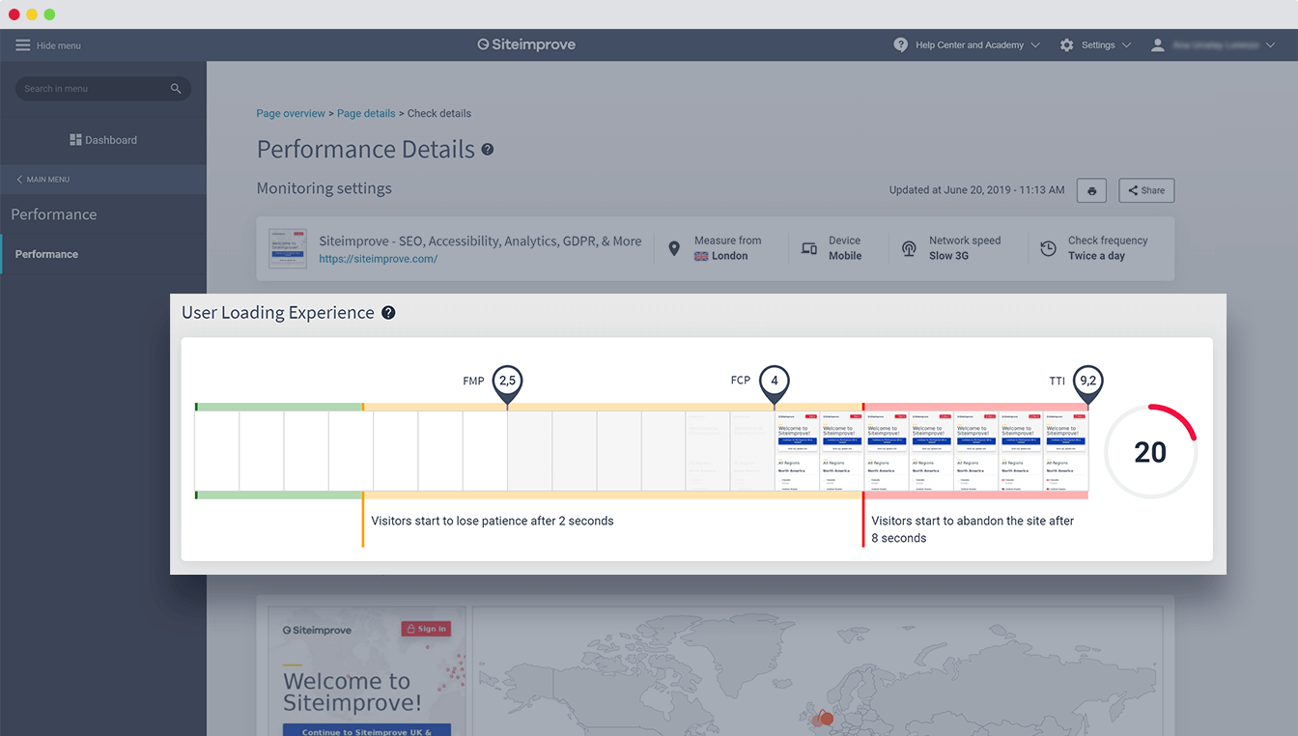Click the TTI 9,2 timeline marker
Screen dimensions: 1298x736
(x=1087, y=382)
